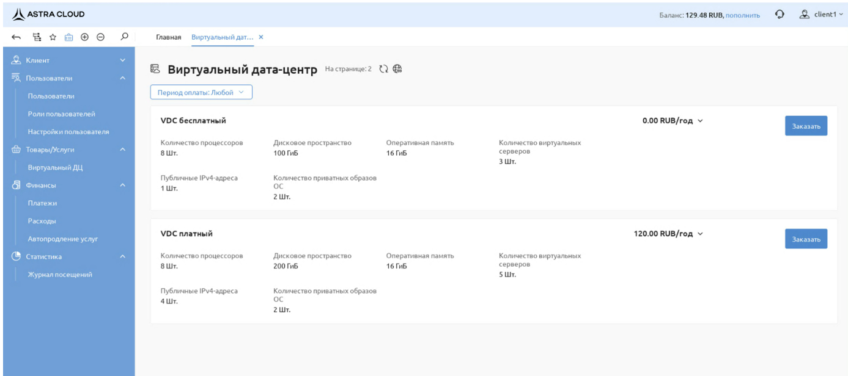Open the support headset icon
848x376 pixels.
[780, 15]
